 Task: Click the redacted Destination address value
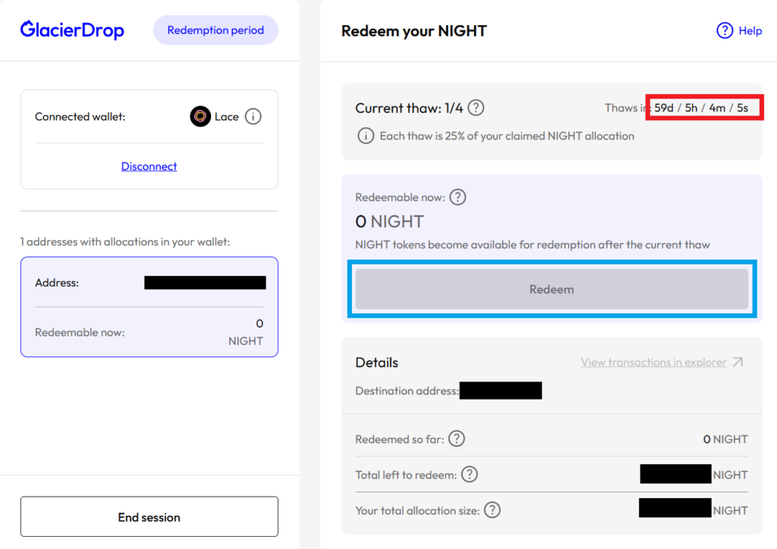point(501,391)
